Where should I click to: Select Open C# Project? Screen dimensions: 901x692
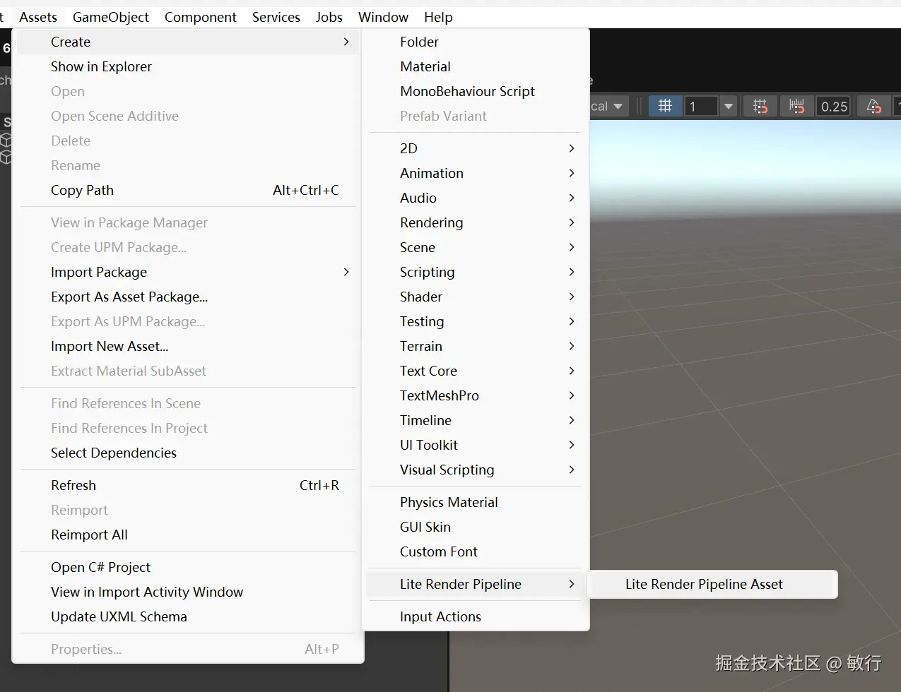[x=187, y=567]
